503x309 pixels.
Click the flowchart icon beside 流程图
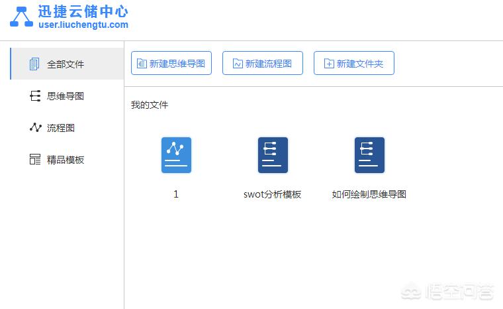point(35,128)
